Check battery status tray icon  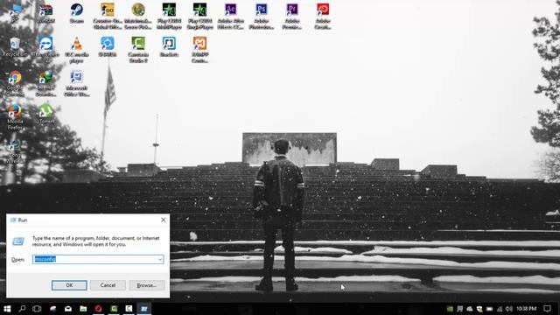coord(490,309)
